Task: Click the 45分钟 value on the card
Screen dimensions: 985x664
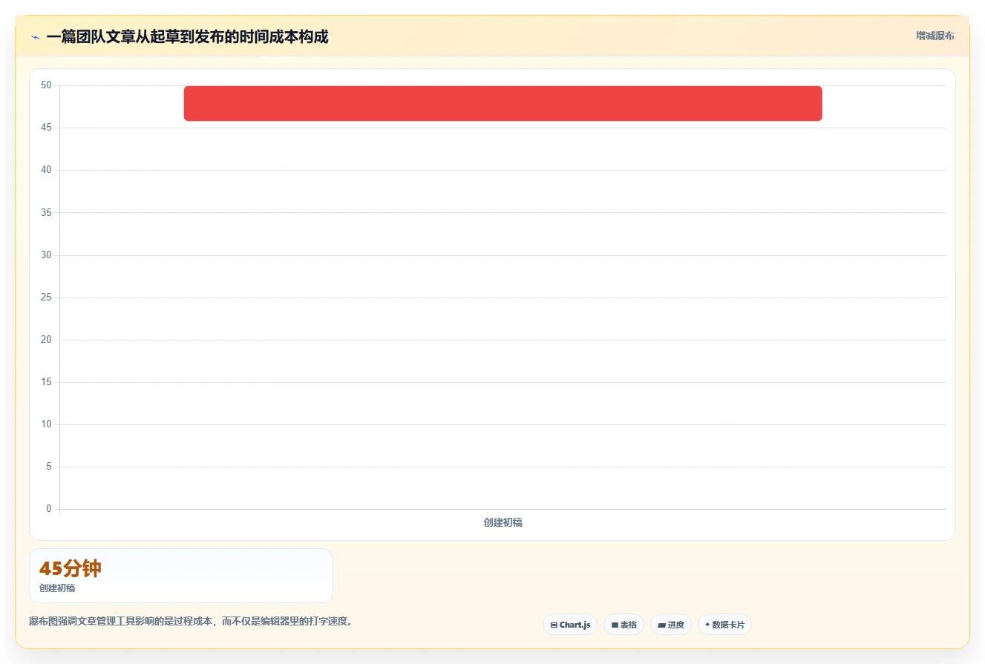Action: tap(71, 569)
